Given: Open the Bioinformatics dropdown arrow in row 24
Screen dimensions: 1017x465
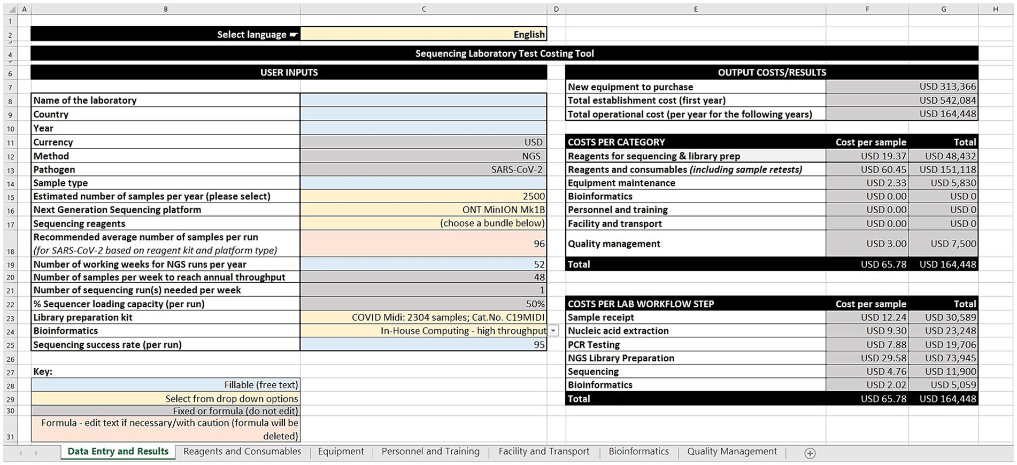Looking at the screenshot, I should [x=553, y=331].
